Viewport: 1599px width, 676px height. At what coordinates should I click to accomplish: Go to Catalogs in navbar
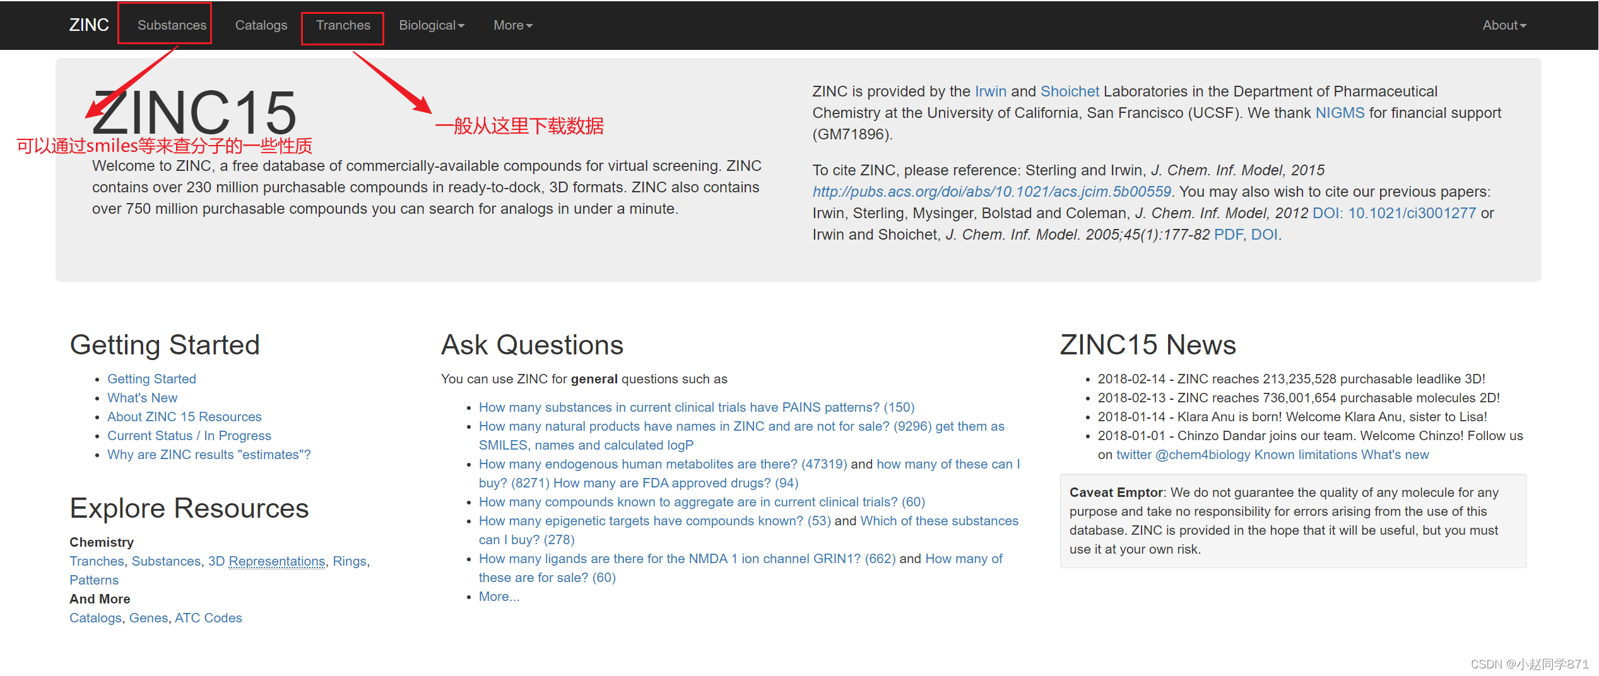(x=261, y=25)
